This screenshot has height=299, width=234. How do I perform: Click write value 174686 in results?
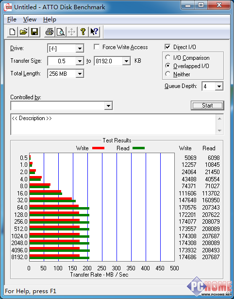coord(187,257)
